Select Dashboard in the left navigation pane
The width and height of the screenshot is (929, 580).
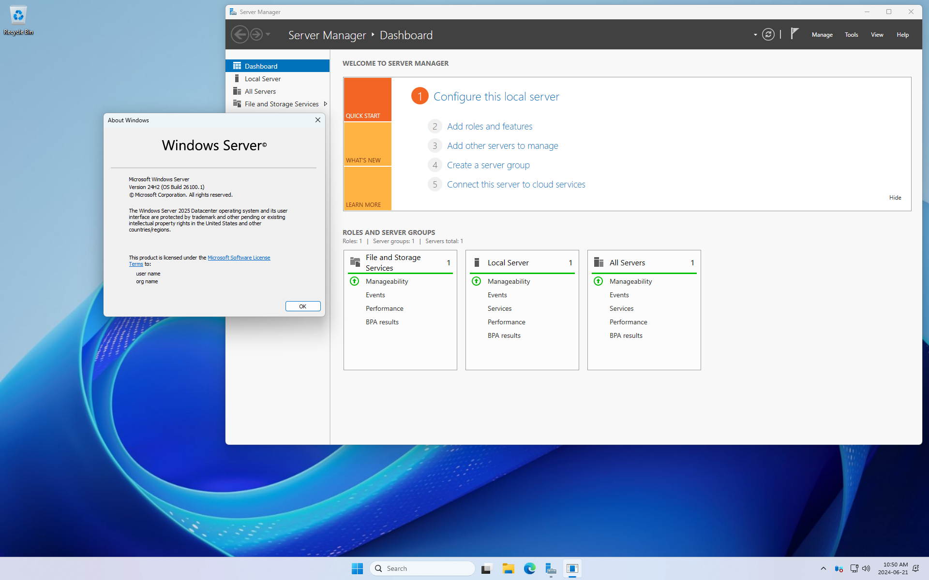(278, 66)
